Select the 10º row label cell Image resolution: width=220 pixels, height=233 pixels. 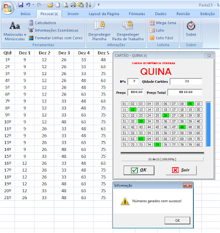[x=8, y=122]
